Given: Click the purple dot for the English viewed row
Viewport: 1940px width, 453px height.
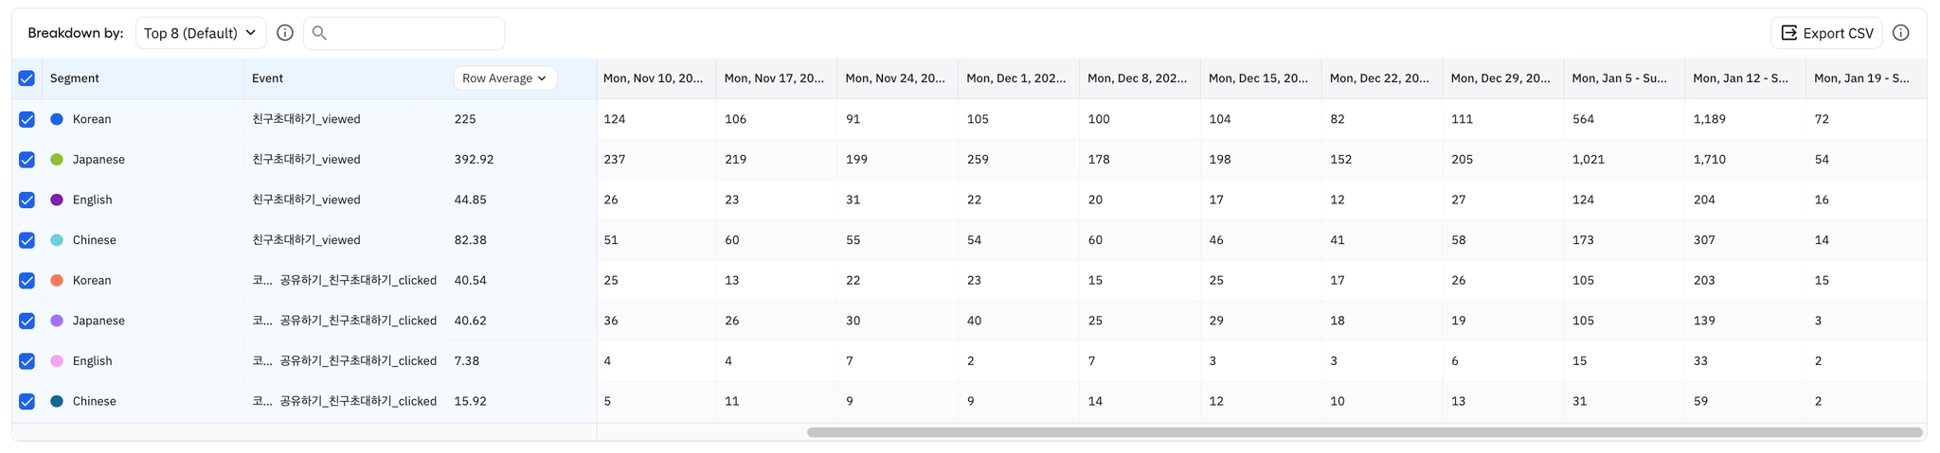Looking at the screenshot, I should [57, 200].
